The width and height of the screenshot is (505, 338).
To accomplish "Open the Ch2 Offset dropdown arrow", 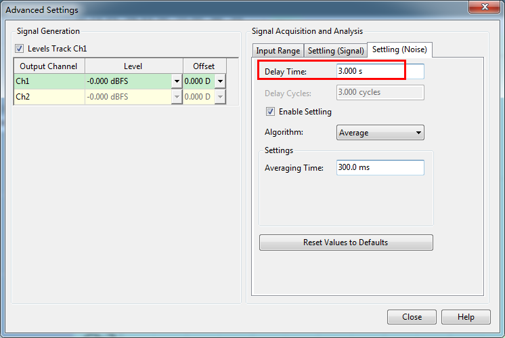I will click(220, 97).
